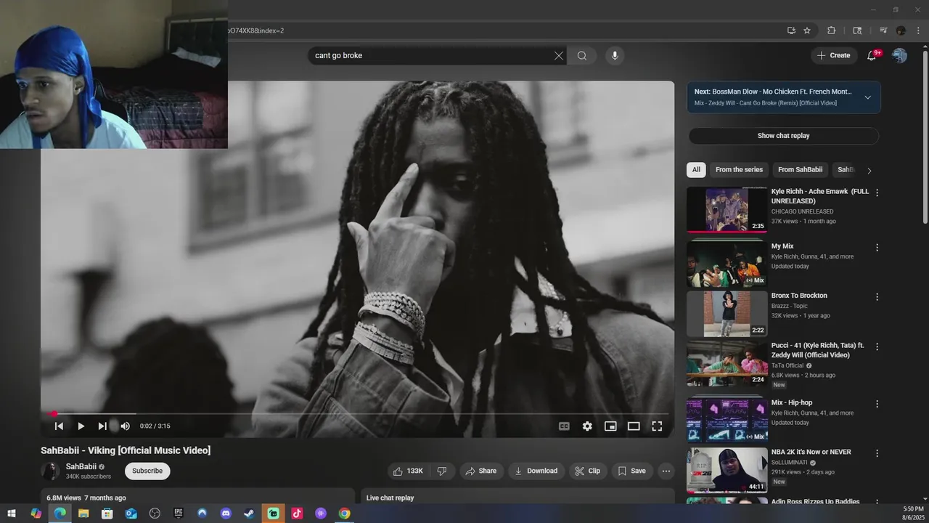Open Discord from taskbar
The height and width of the screenshot is (523, 929).
coord(226,514)
